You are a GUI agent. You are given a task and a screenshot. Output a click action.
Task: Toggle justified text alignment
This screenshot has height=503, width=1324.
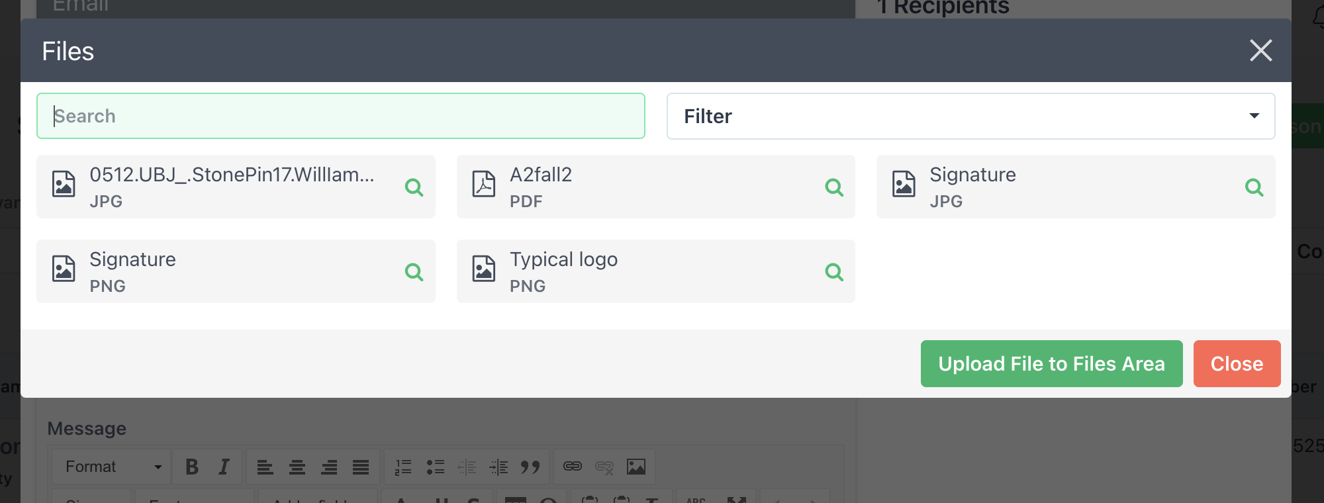[x=361, y=466]
